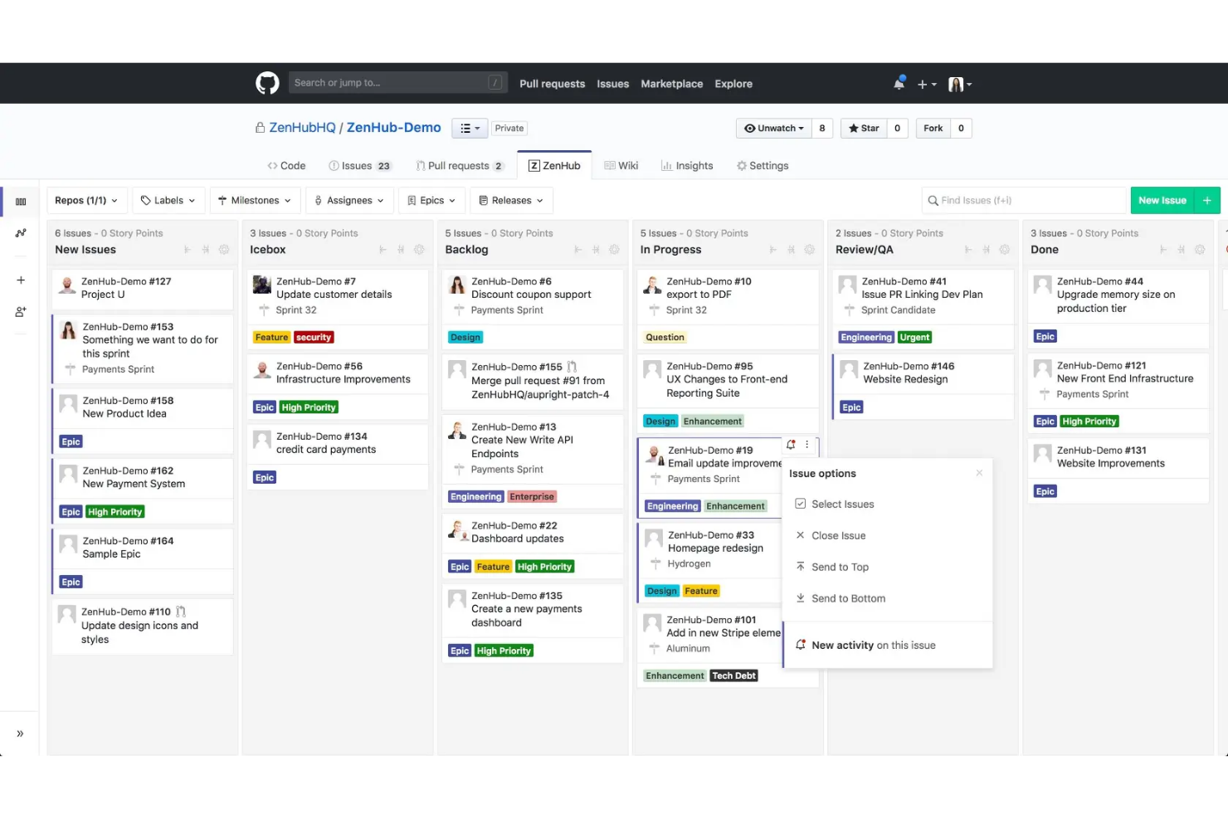Click the three-dot menu on issue #19 card
Screen dimensions: 1228x819
click(x=806, y=445)
